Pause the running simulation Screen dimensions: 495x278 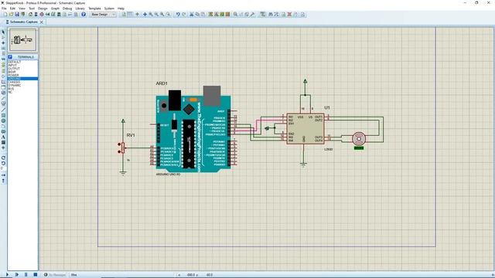(26, 275)
